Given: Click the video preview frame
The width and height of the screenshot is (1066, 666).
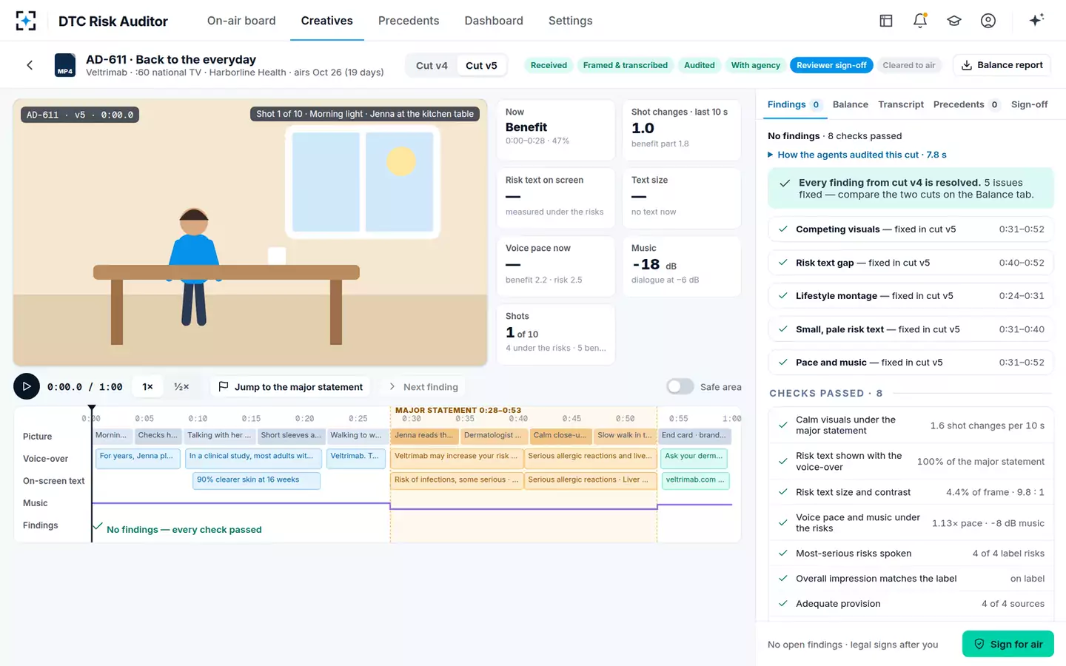Looking at the screenshot, I should (250, 232).
